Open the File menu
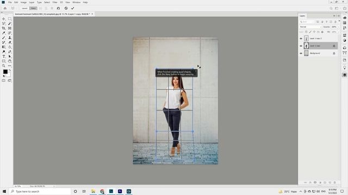 pyautogui.click(x=10, y=2)
